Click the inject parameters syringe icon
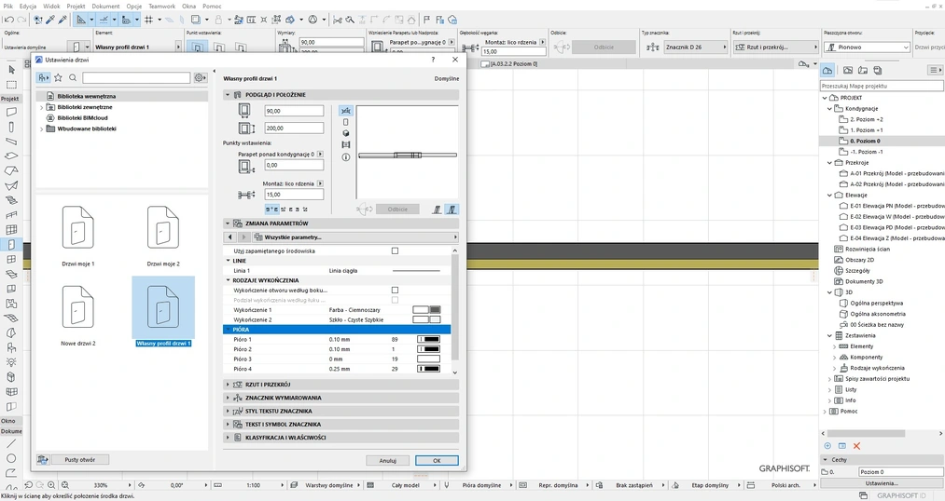 pyautogui.click(x=63, y=20)
